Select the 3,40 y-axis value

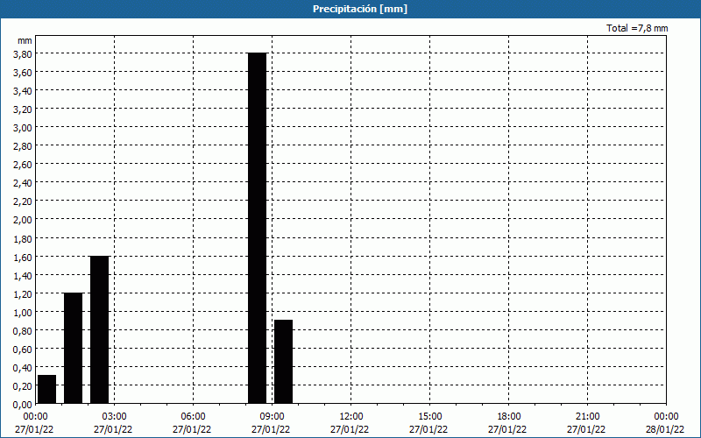click(23, 91)
